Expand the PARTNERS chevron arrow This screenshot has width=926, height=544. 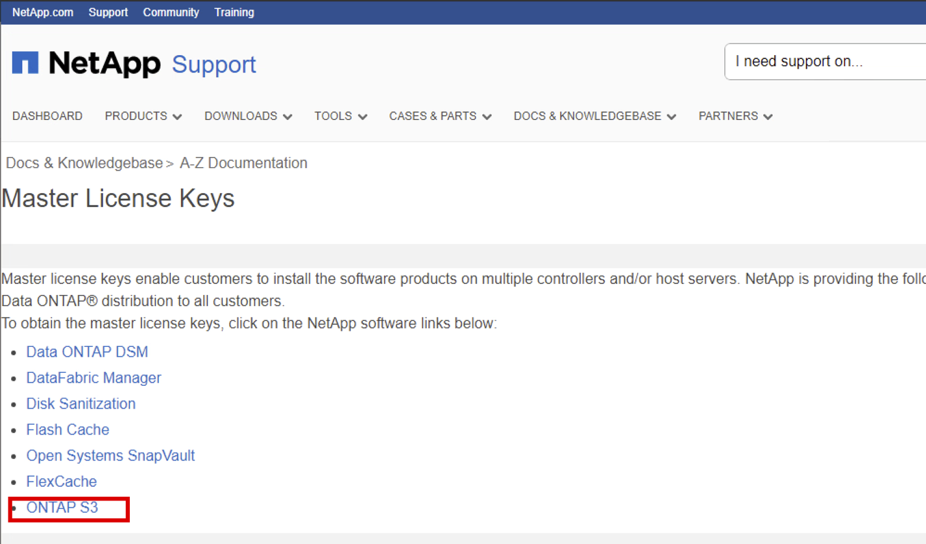768,117
